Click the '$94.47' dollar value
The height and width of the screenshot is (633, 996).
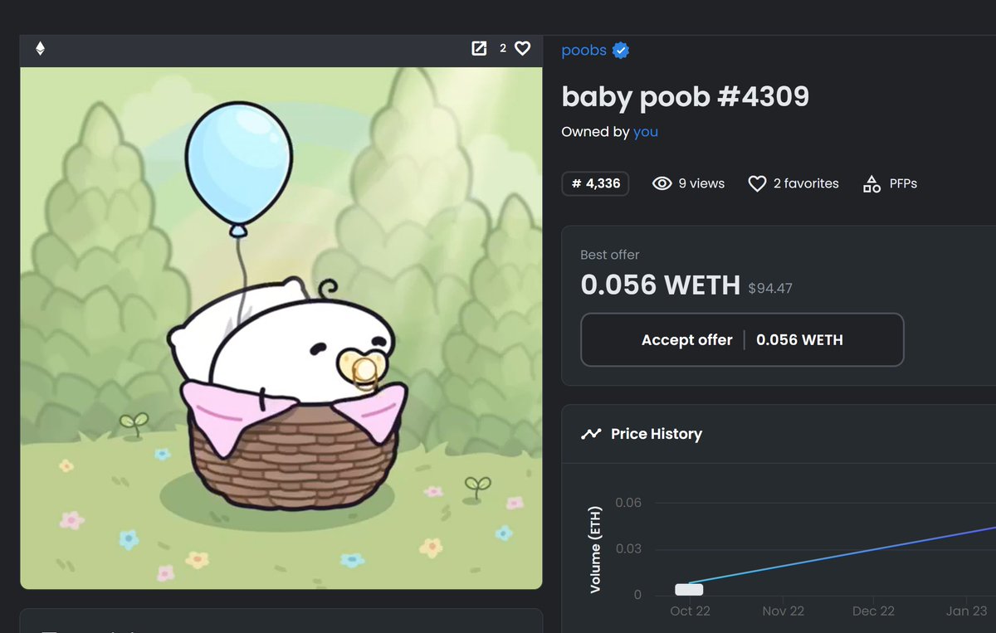pos(770,289)
